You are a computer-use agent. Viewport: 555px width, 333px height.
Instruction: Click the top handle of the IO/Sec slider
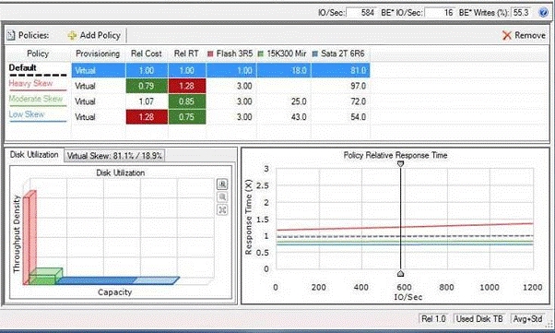pos(400,163)
